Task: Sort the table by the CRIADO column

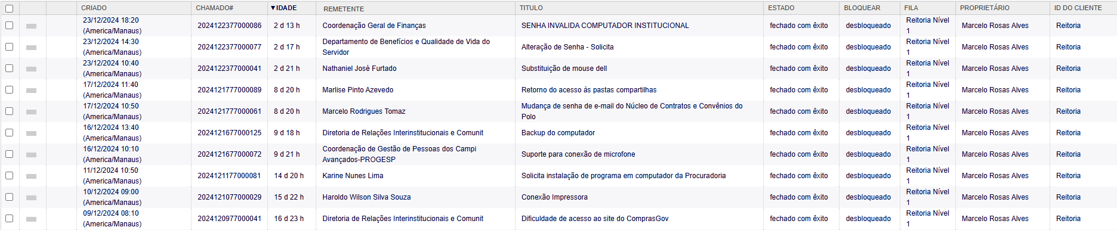Action: tap(94, 8)
